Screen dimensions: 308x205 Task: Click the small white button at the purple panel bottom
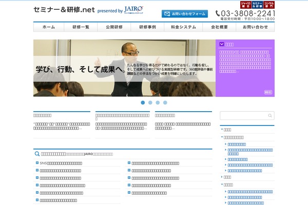click(268, 92)
